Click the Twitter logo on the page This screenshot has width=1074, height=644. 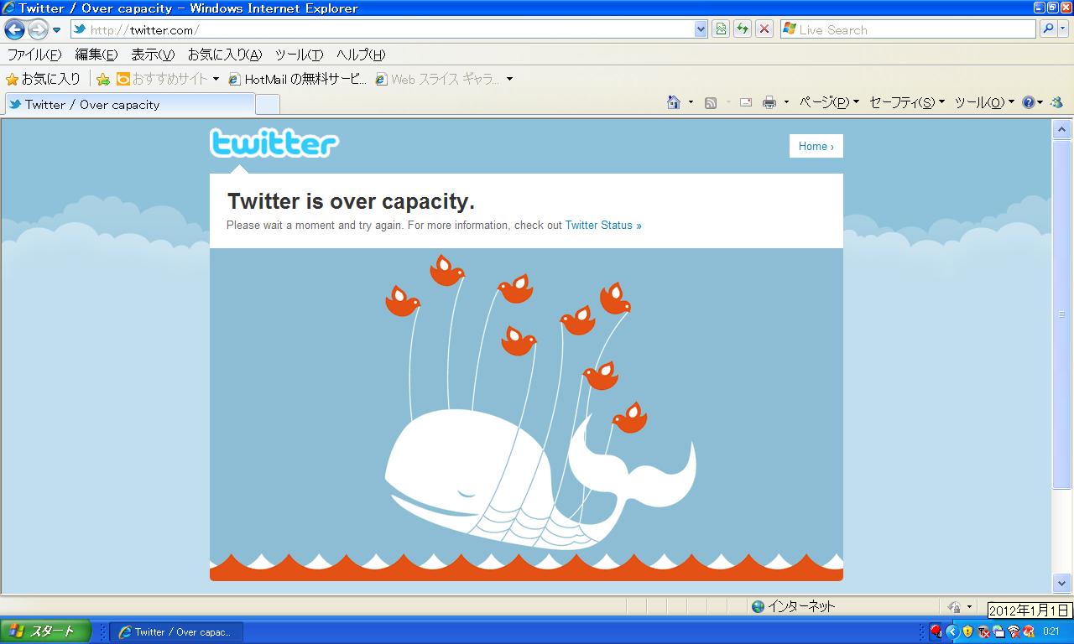pos(274,143)
